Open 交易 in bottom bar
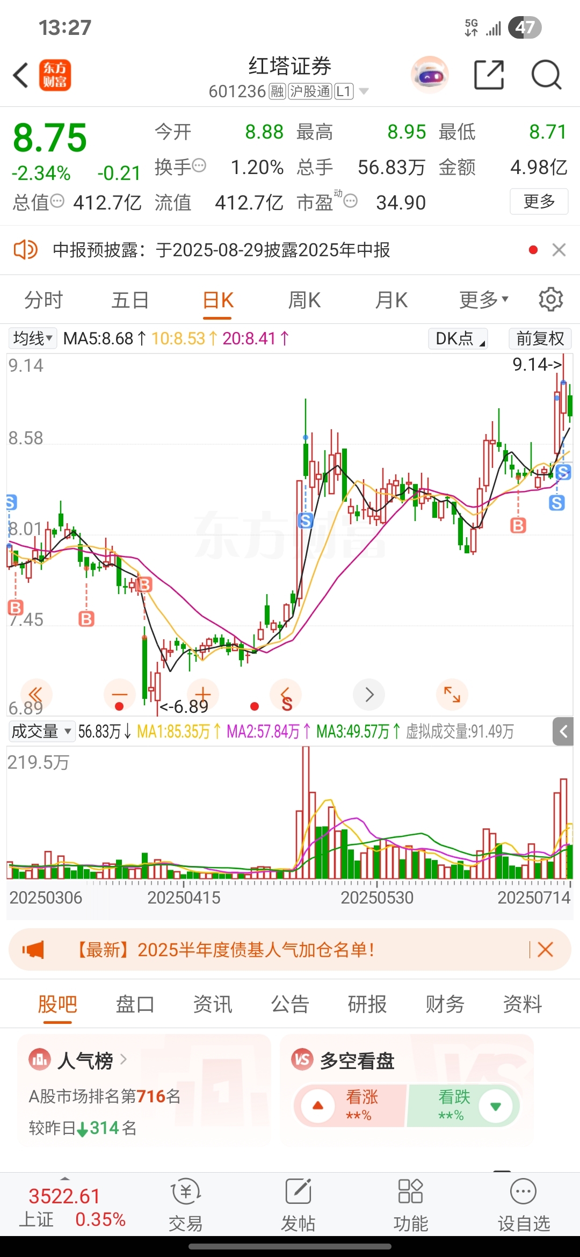 186,1206
